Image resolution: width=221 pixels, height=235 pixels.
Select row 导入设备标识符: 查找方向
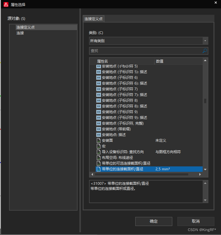click(x=149, y=152)
